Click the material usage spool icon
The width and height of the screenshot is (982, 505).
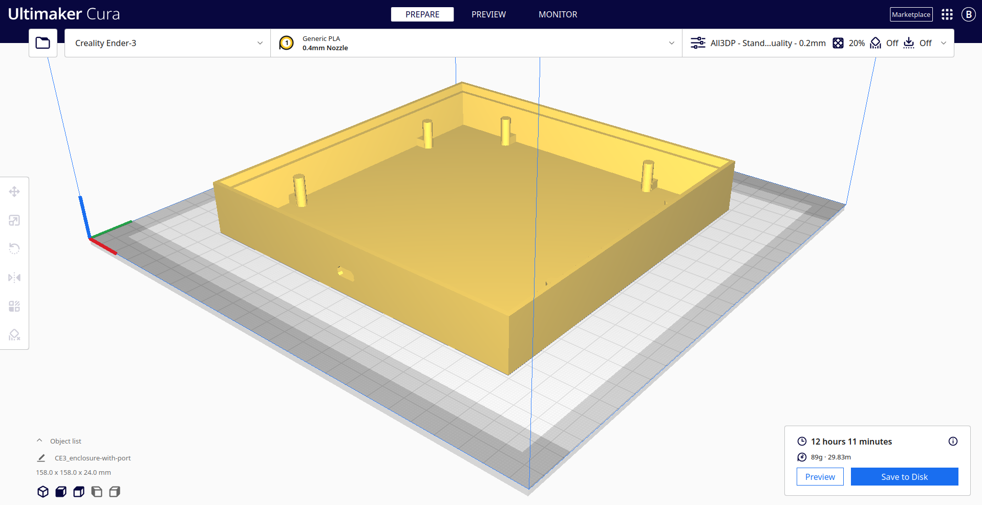[x=802, y=457]
